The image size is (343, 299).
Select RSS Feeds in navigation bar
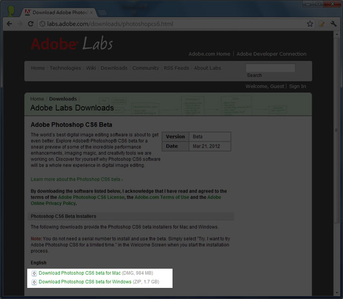point(177,68)
